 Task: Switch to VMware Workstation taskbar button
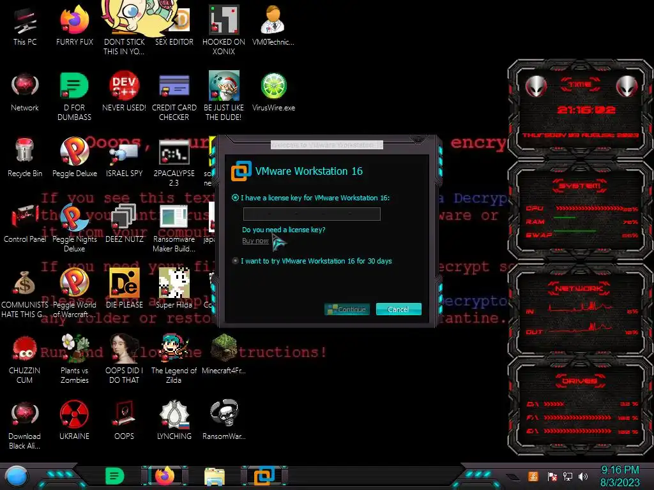(x=264, y=476)
